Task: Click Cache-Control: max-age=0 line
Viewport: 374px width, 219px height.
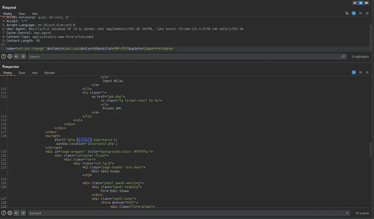Action: click(x=29, y=33)
